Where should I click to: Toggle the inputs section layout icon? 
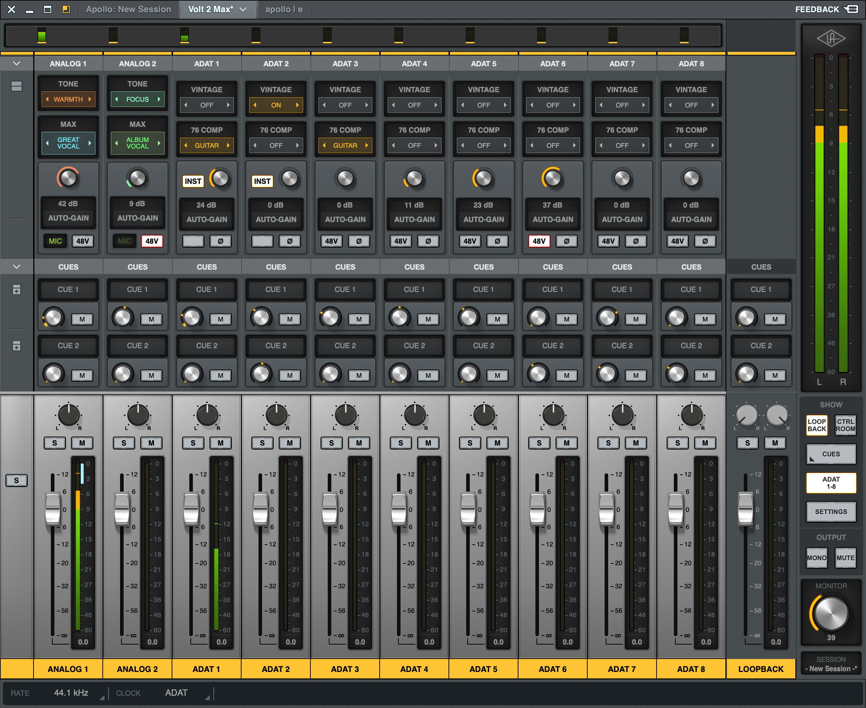16,86
